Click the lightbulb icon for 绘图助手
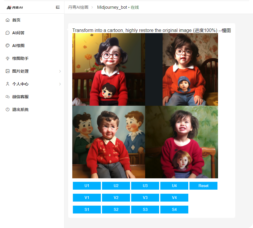Viewport: 253px width, 228px height. pyautogui.click(x=8, y=58)
